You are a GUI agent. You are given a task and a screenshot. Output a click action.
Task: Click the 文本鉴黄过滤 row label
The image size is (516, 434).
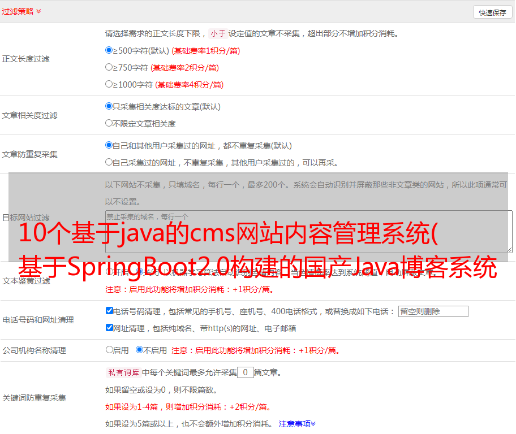pos(26,281)
